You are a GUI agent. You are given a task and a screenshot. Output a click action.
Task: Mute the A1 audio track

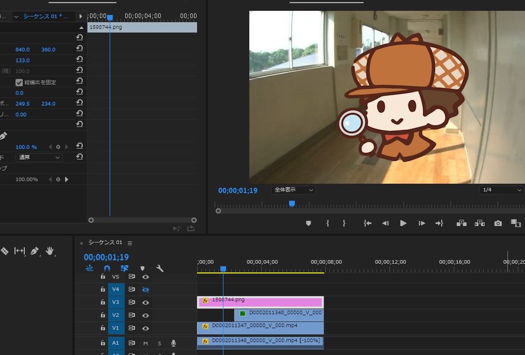pyautogui.click(x=145, y=343)
